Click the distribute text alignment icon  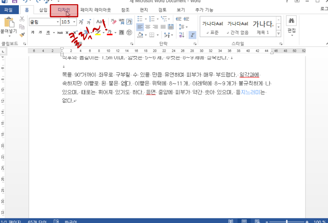[171, 27]
